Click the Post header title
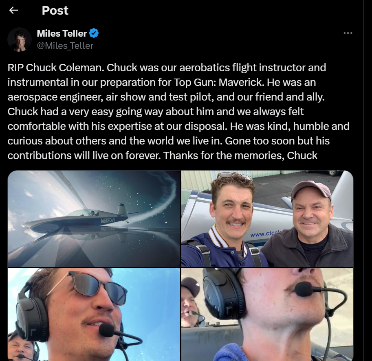This screenshot has height=361, width=372. pos(55,11)
